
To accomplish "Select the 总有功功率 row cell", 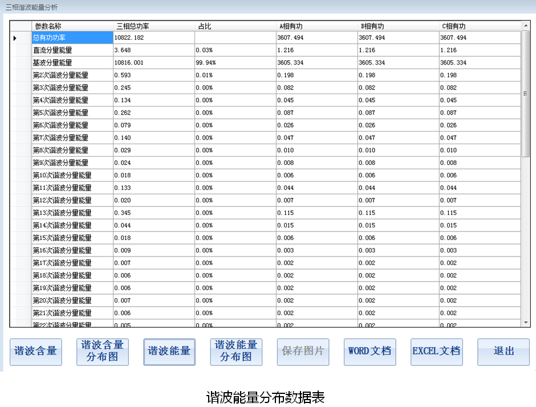I will tap(72, 38).
